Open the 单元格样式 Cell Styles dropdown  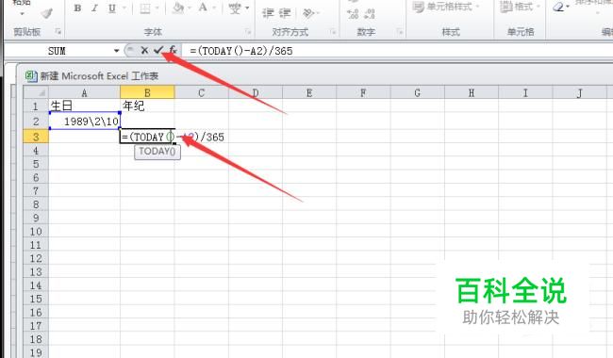(447, 7)
